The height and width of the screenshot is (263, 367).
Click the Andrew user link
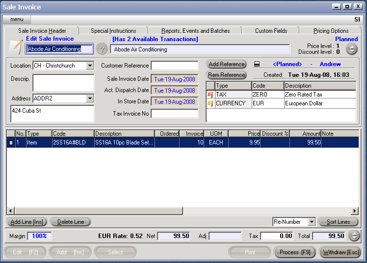click(x=330, y=64)
